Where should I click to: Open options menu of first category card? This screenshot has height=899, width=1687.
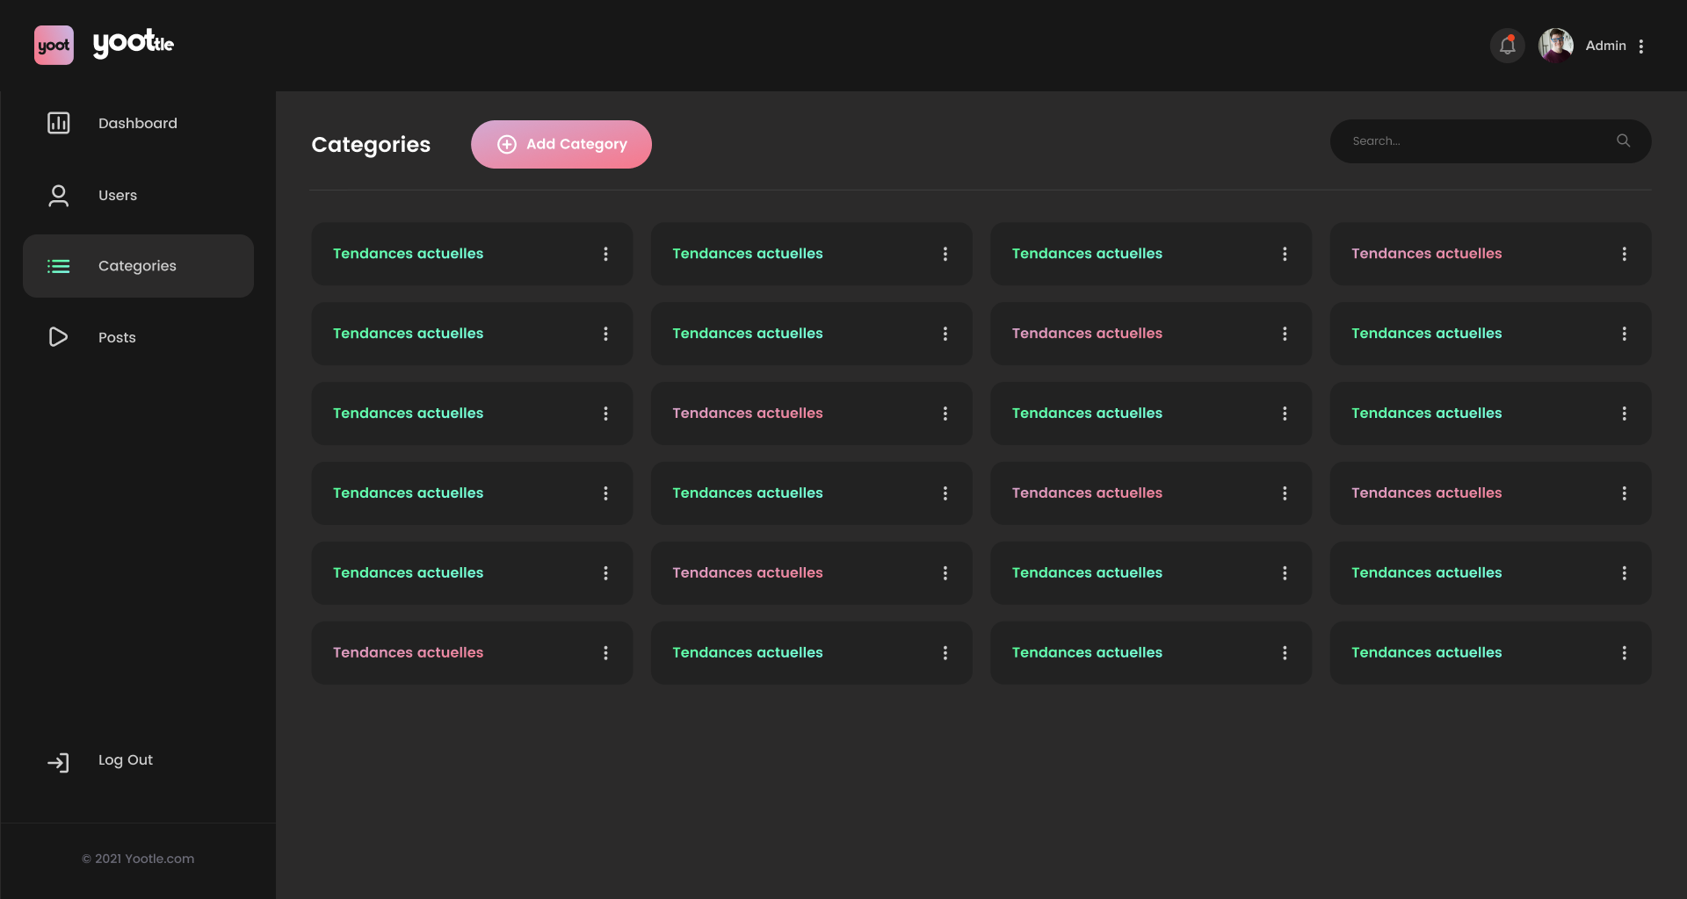point(605,254)
